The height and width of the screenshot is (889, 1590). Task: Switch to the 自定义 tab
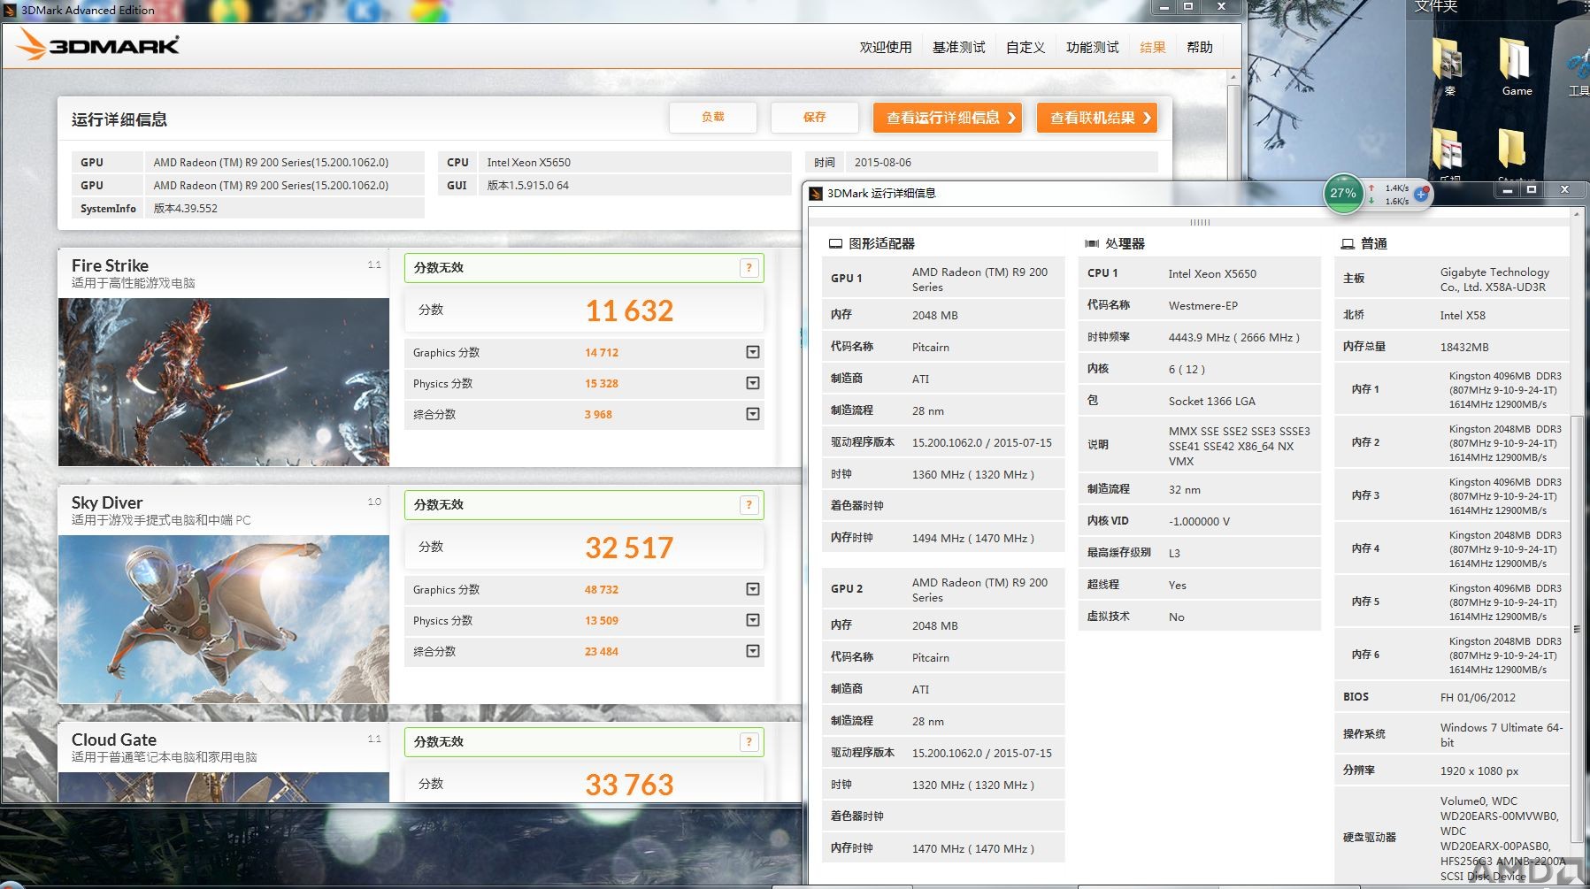tap(1025, 47)
